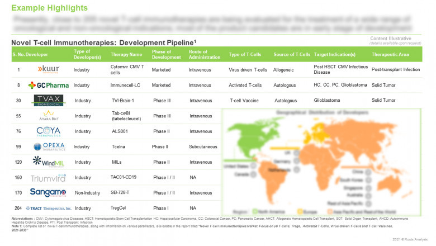Click the Example Highlights slide title

click(x=49, y=8)
